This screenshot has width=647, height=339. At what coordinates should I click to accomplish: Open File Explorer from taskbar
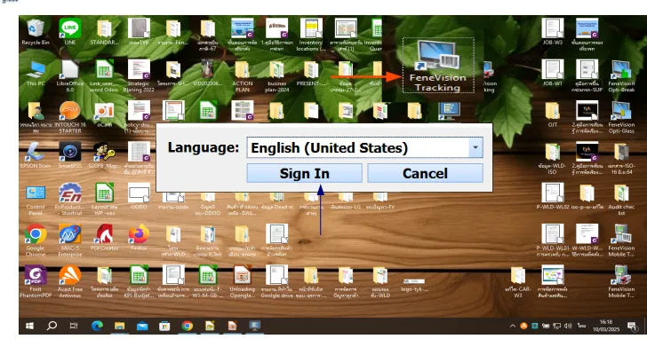click(x=119, y=327)
